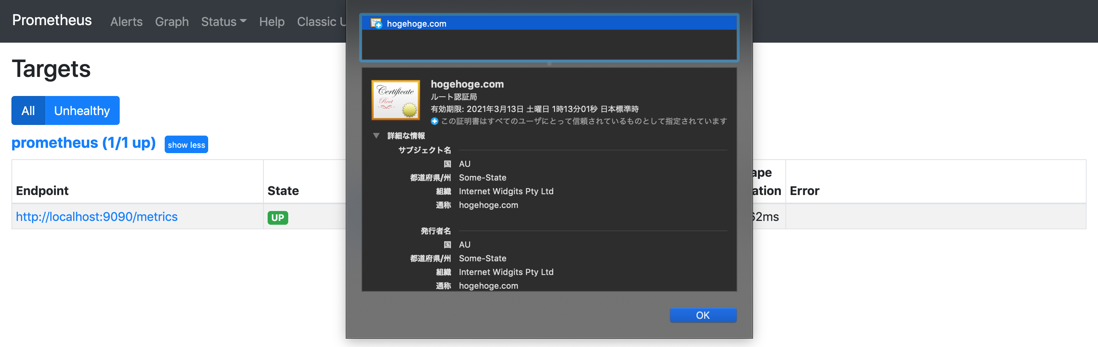This screenshot has width=1098, height=347.
Task: Click the blue plus trust badge icon
Action: (x=434, y=122)
